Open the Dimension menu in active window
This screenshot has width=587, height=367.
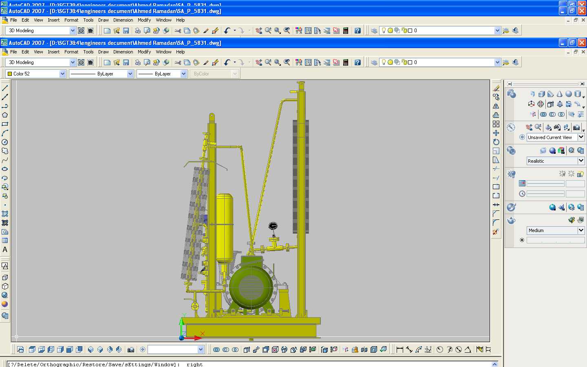(123, 52)
